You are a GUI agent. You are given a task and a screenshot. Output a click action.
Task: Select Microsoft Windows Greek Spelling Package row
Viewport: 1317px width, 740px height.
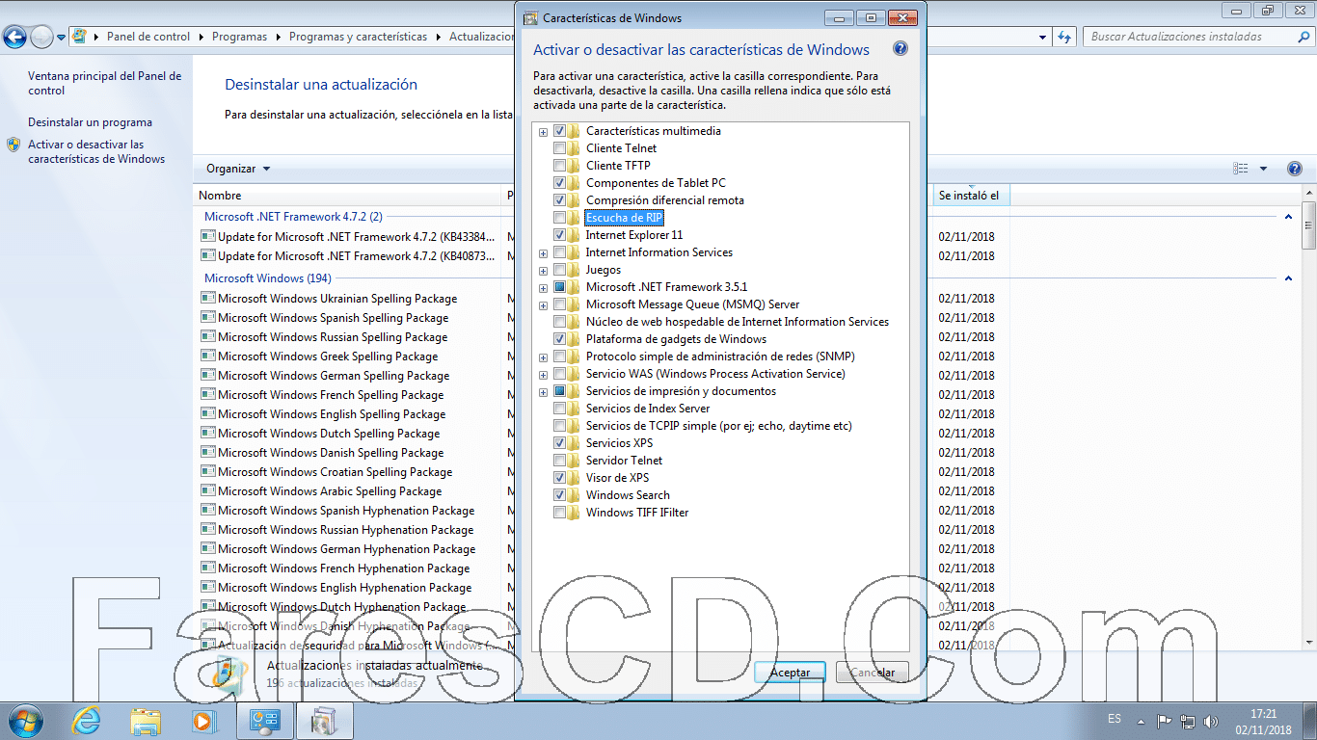(x=327, y=357)
